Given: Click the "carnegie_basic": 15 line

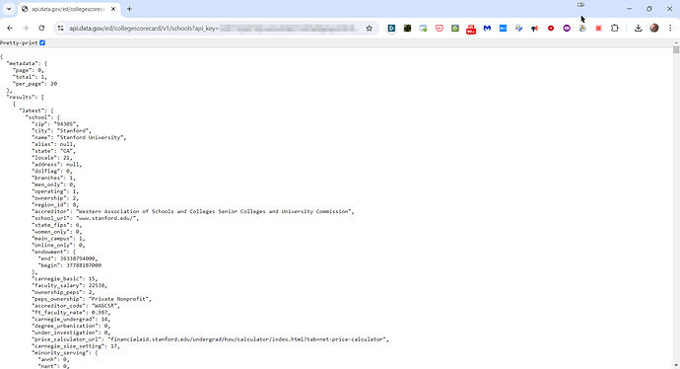Looking at the screenshot, I should pos(65,278).
